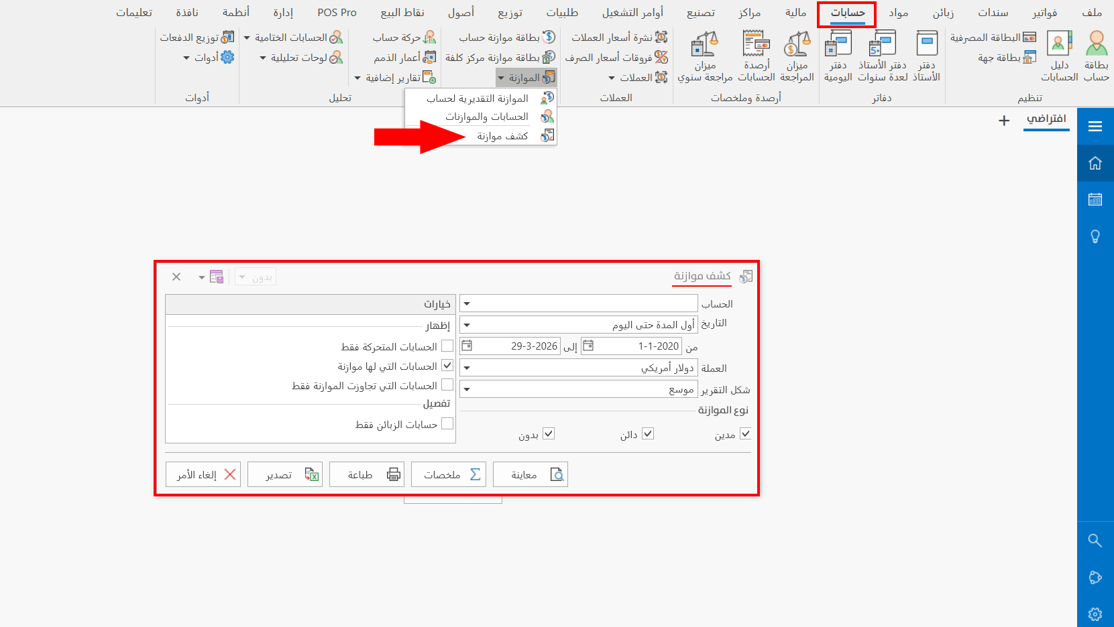Open the فواتير ribbon tab
The width and height of the screenshot is (1114, 627).
pos(1045,13)
